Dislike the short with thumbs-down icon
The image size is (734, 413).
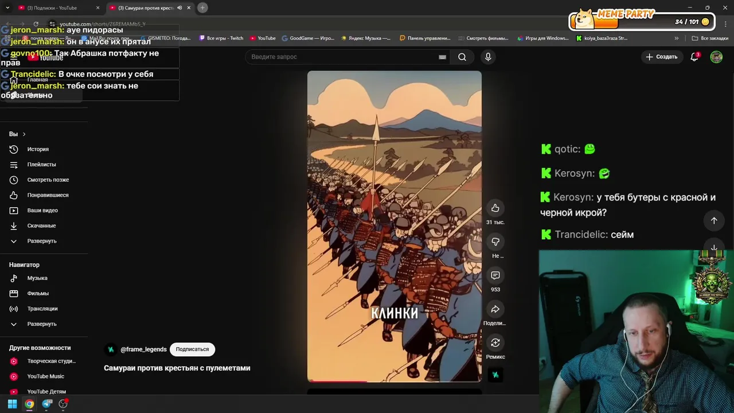tap(495, 242)
